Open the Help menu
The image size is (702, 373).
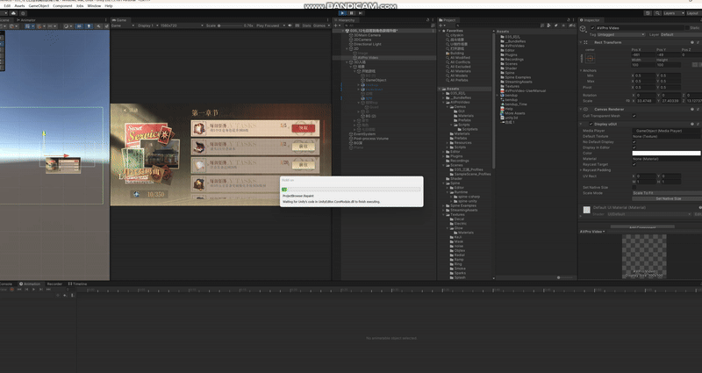point(109,6)
